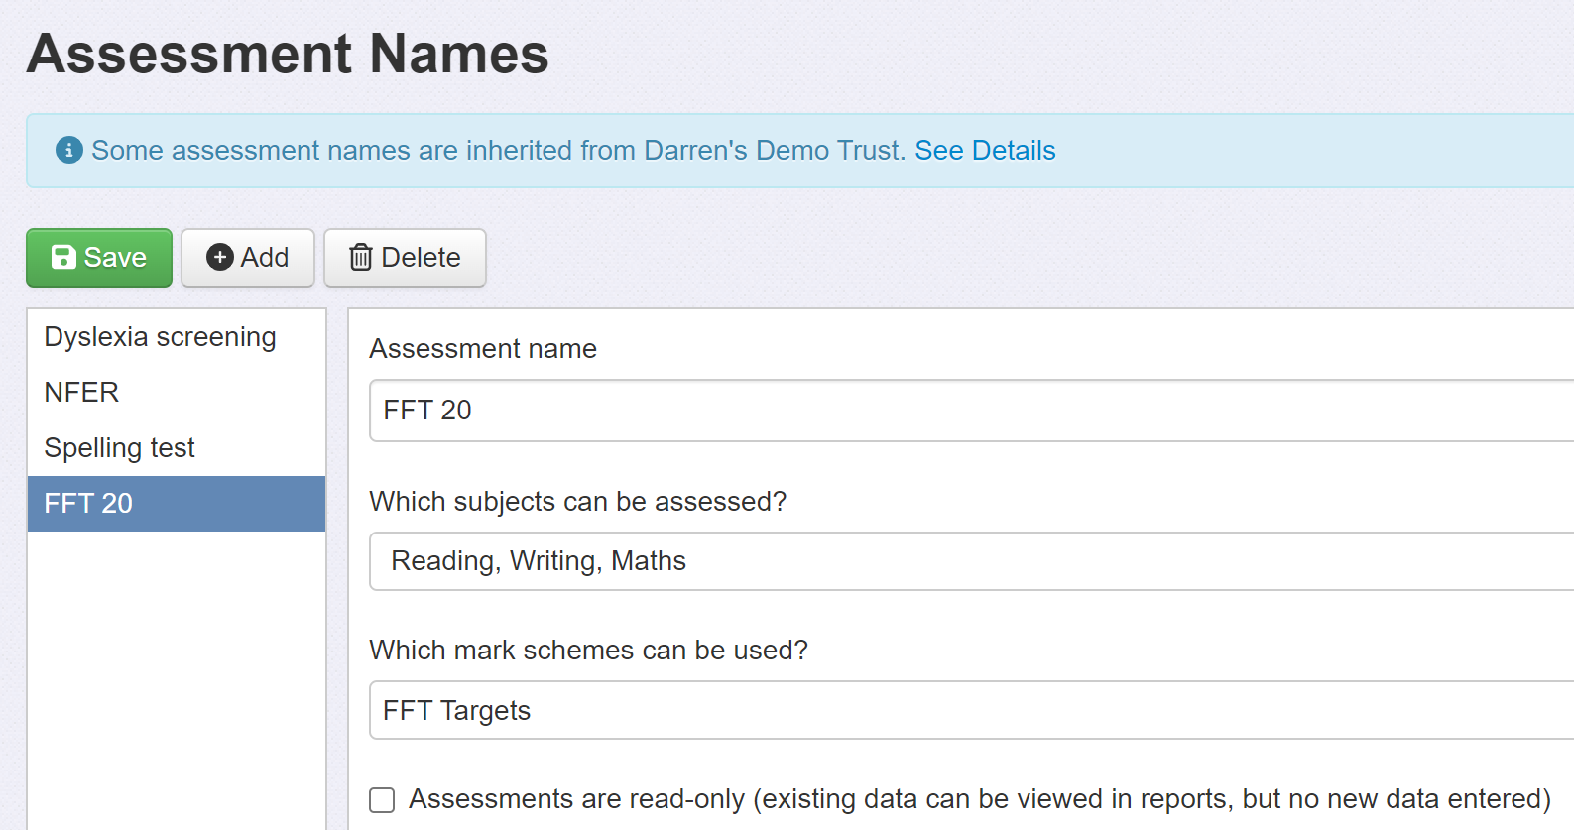Image resolution: width=1574 pixels, height=830 pixels.
Task: Select Spelling test in the list
Action: [x=177, y=448]
